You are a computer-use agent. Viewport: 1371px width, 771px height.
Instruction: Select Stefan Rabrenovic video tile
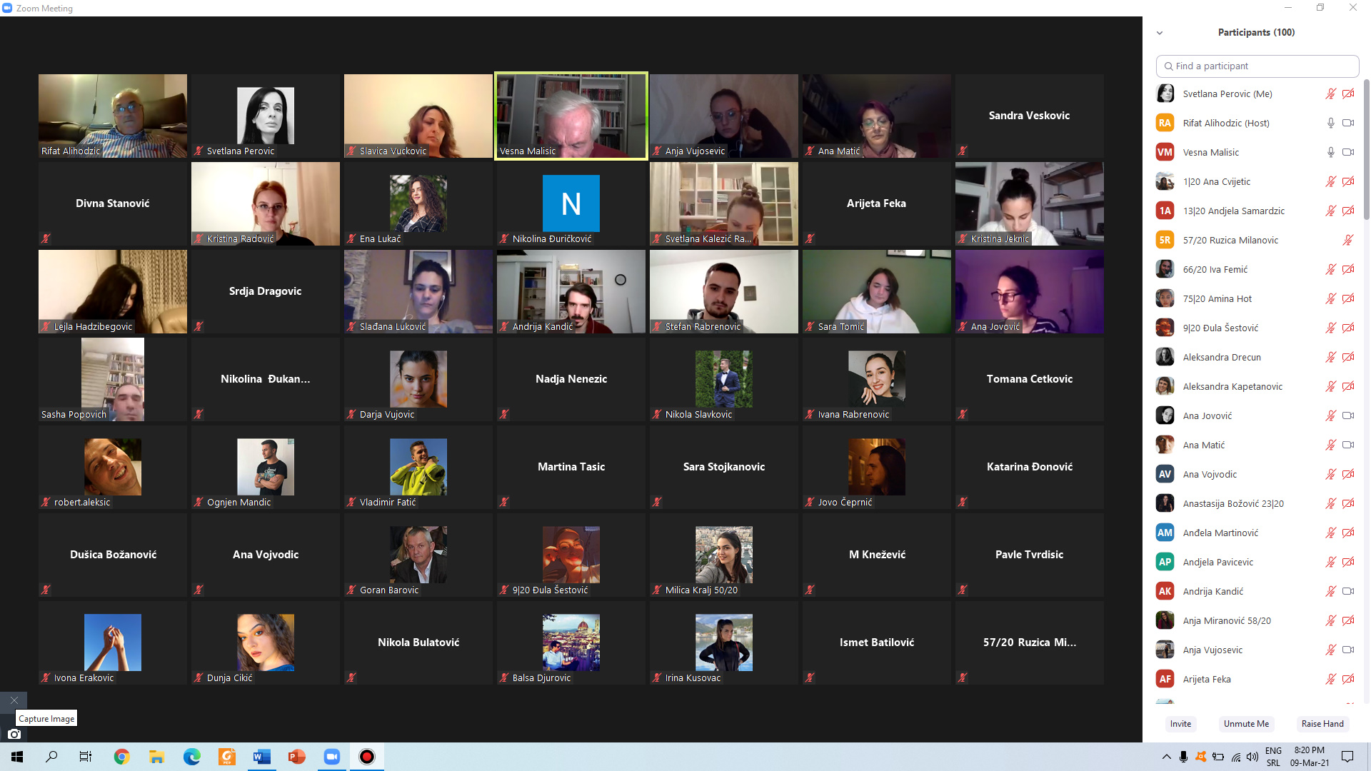(724, 291)
